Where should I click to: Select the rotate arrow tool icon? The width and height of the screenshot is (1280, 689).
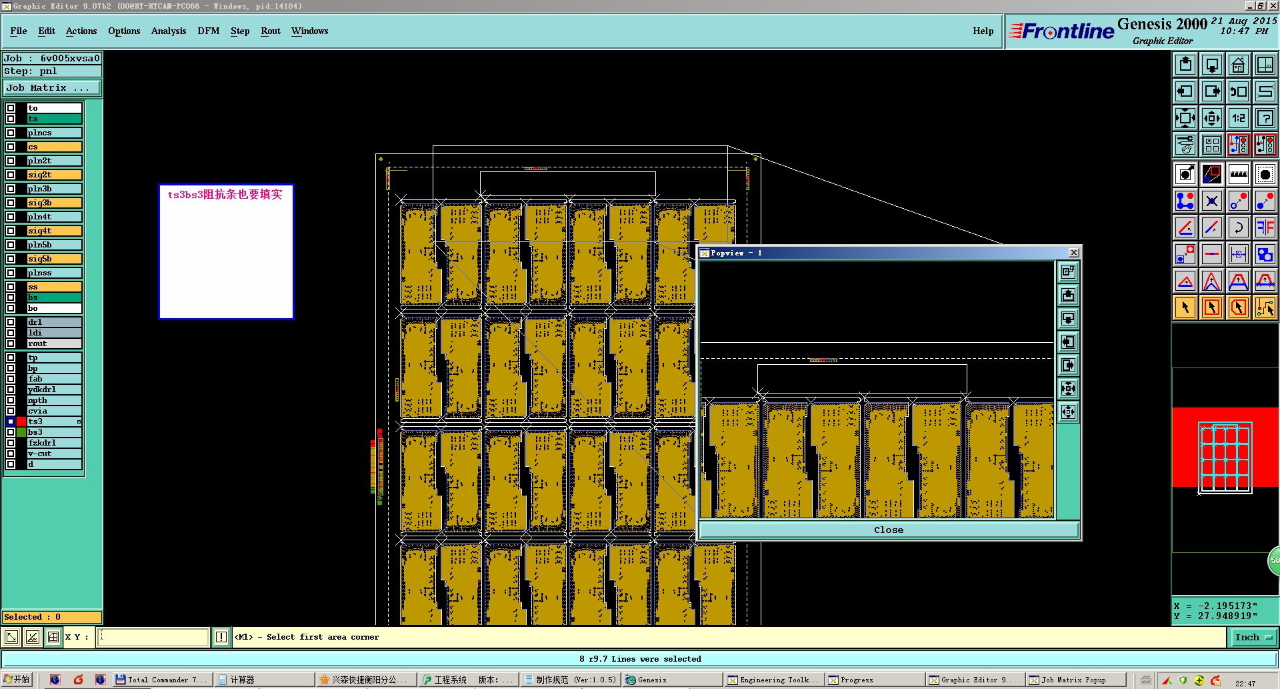[1239, 227]
